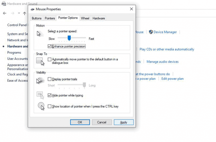The image size is (216, 142).
Task: Go to the Hardware tab
Action: tap(99, 18)
